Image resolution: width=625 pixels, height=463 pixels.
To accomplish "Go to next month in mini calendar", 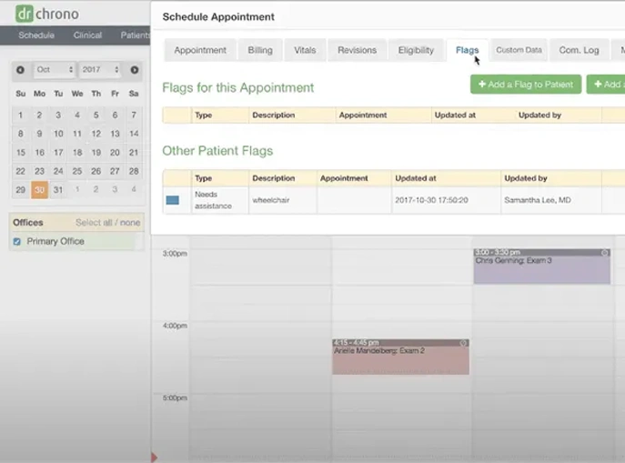I will pyautogui.click(x=135, y=70).
